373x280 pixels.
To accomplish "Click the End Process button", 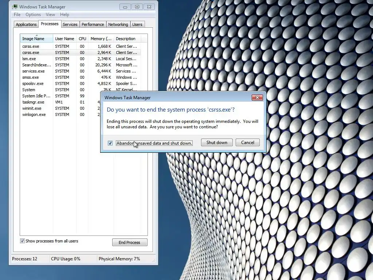I will (x=130, y=242).
